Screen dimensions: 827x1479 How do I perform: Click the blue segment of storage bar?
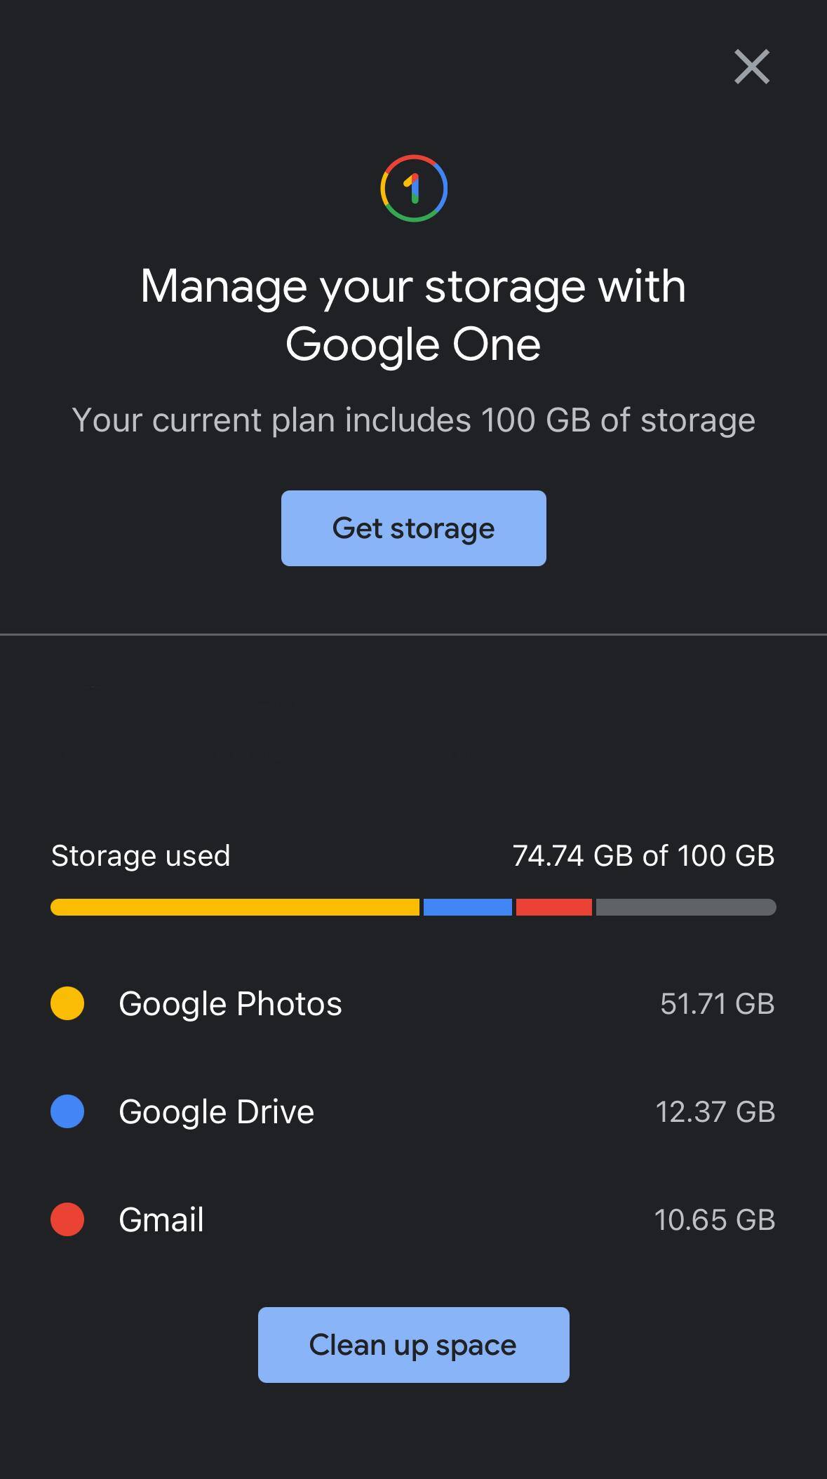(468, 907)
